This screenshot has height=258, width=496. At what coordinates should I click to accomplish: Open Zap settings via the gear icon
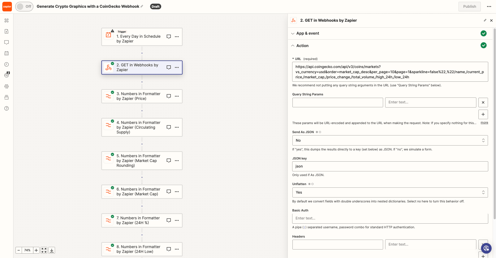pyautogui.click(x=6, y=86)
